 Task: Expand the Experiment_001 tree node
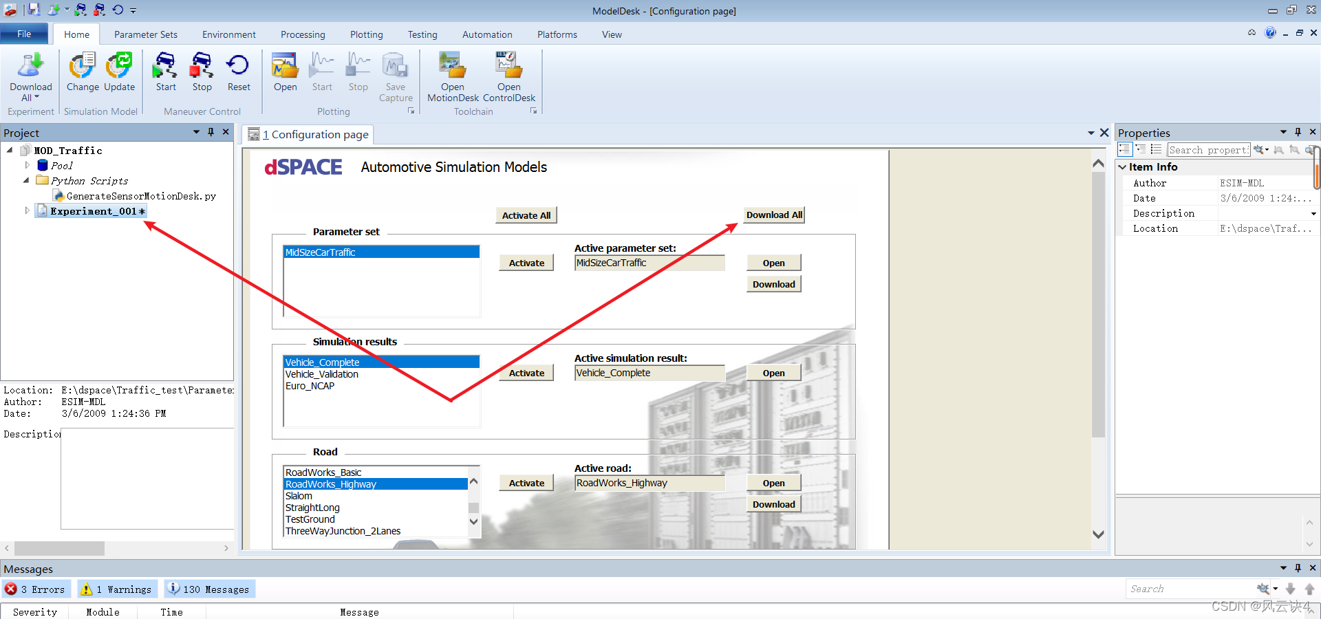tap(27, 210)
